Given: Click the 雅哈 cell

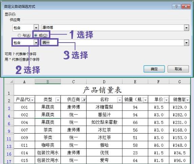Looking at the screenshot, I should click(x=104, y=145).
